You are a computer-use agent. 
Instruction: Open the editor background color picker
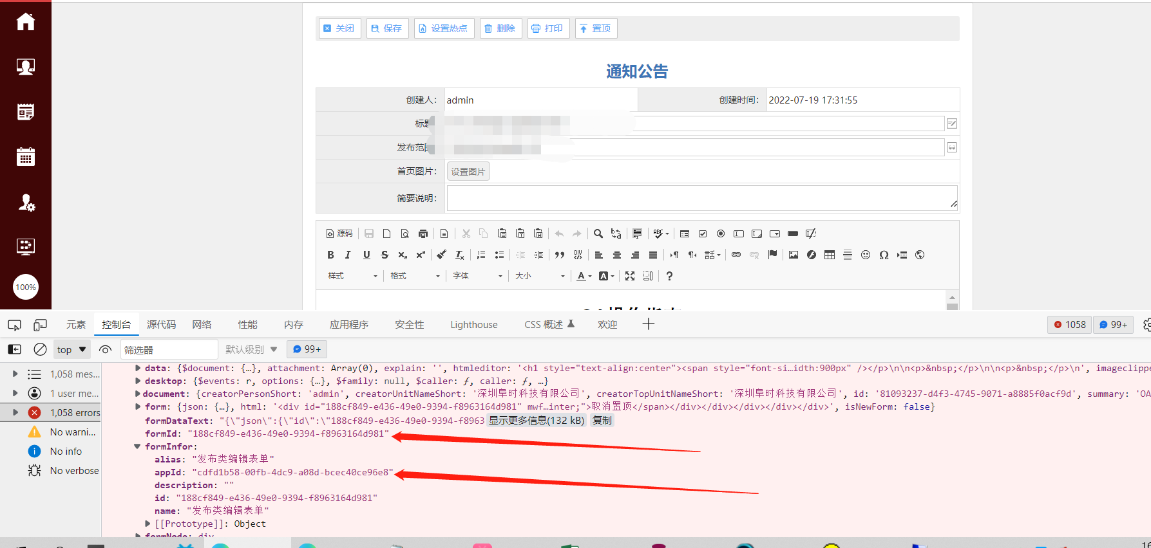(x=606, y=276)
